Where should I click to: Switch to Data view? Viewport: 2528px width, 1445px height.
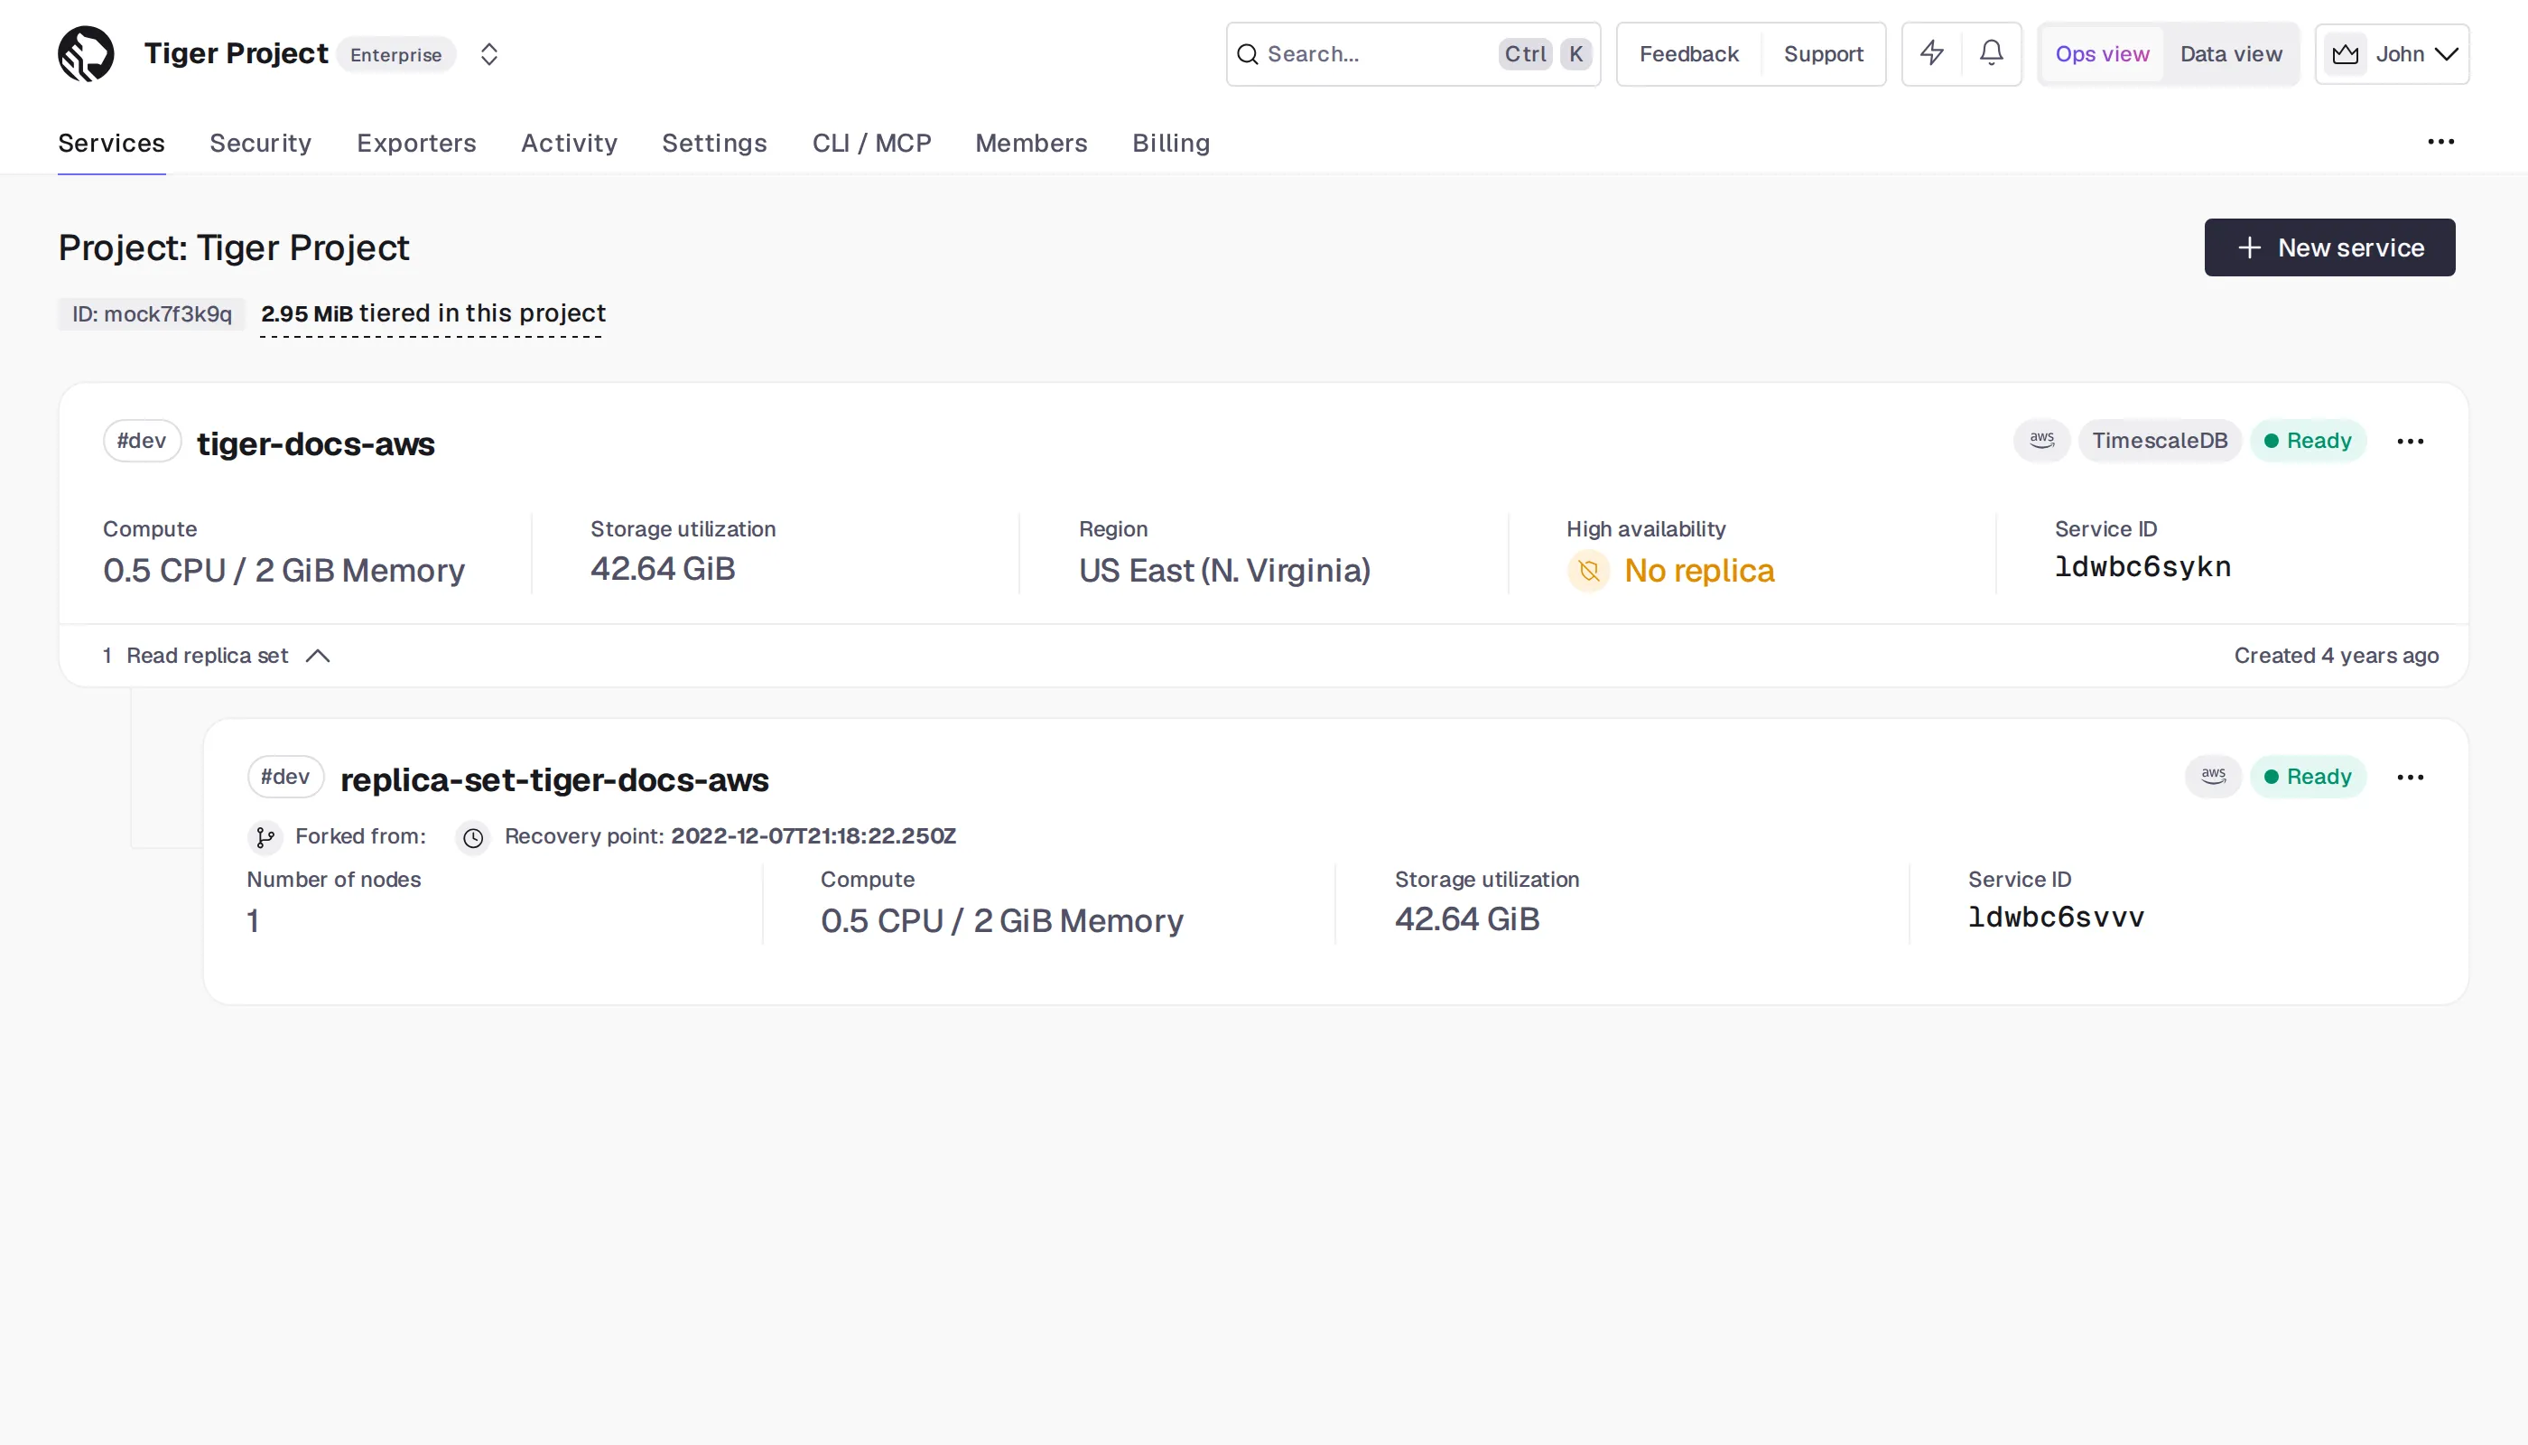(2230, 53)
